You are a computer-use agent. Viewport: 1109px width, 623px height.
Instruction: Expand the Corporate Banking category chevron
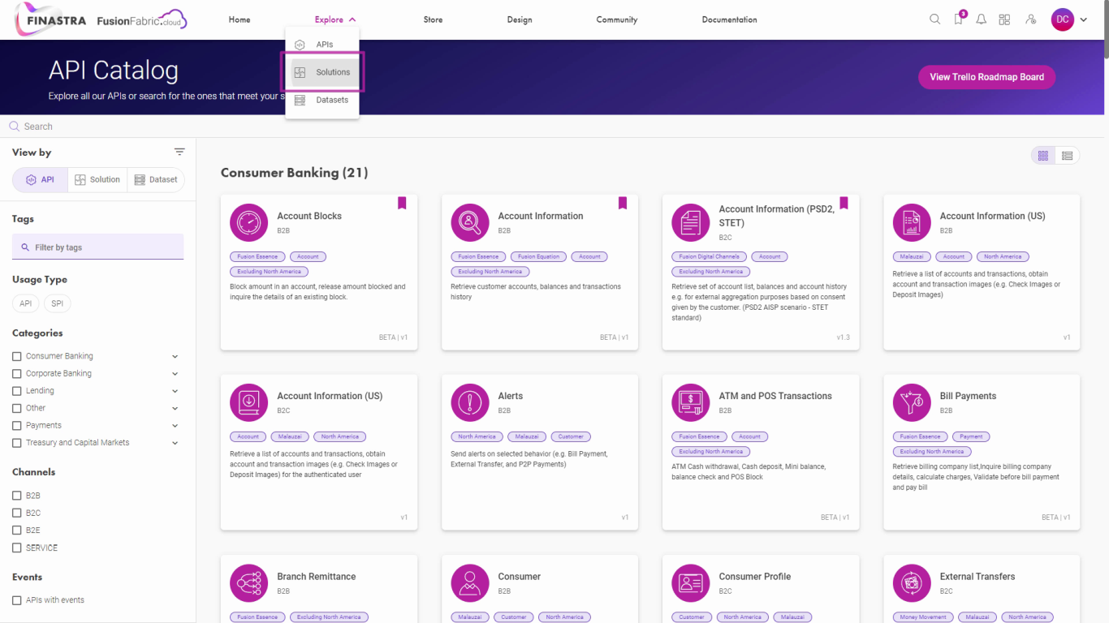click(175, 373)
